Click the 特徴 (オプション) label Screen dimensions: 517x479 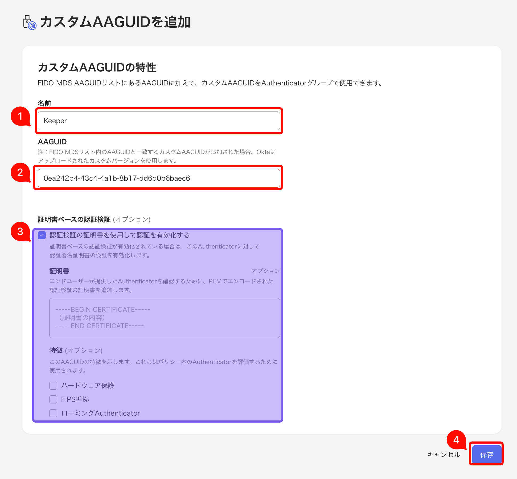coord(75,350)
